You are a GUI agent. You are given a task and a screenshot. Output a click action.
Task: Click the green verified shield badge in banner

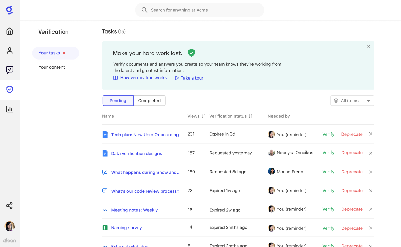[192, 53]
